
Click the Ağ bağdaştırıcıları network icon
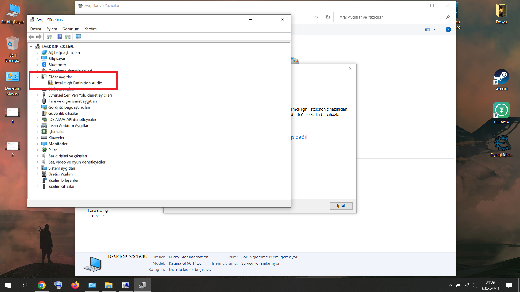point(44,52)
